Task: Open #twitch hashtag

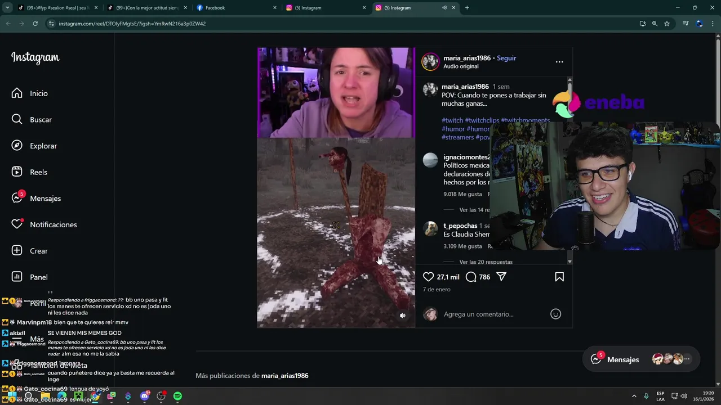Action: tap(452, 120)
